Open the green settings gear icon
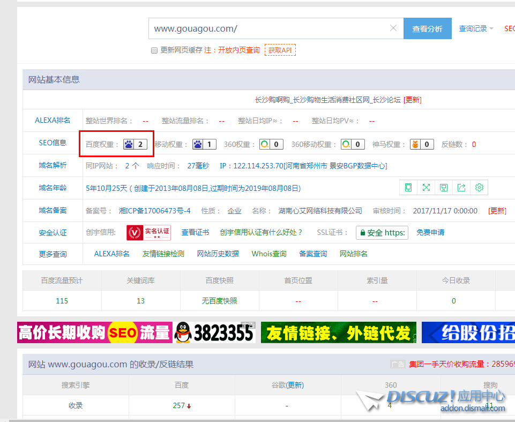The width and height of the screenshot is (515, 422). pyautogui.click(x=479, y=187)
